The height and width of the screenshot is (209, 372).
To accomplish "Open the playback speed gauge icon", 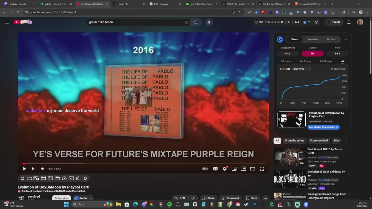I will 65,179.
